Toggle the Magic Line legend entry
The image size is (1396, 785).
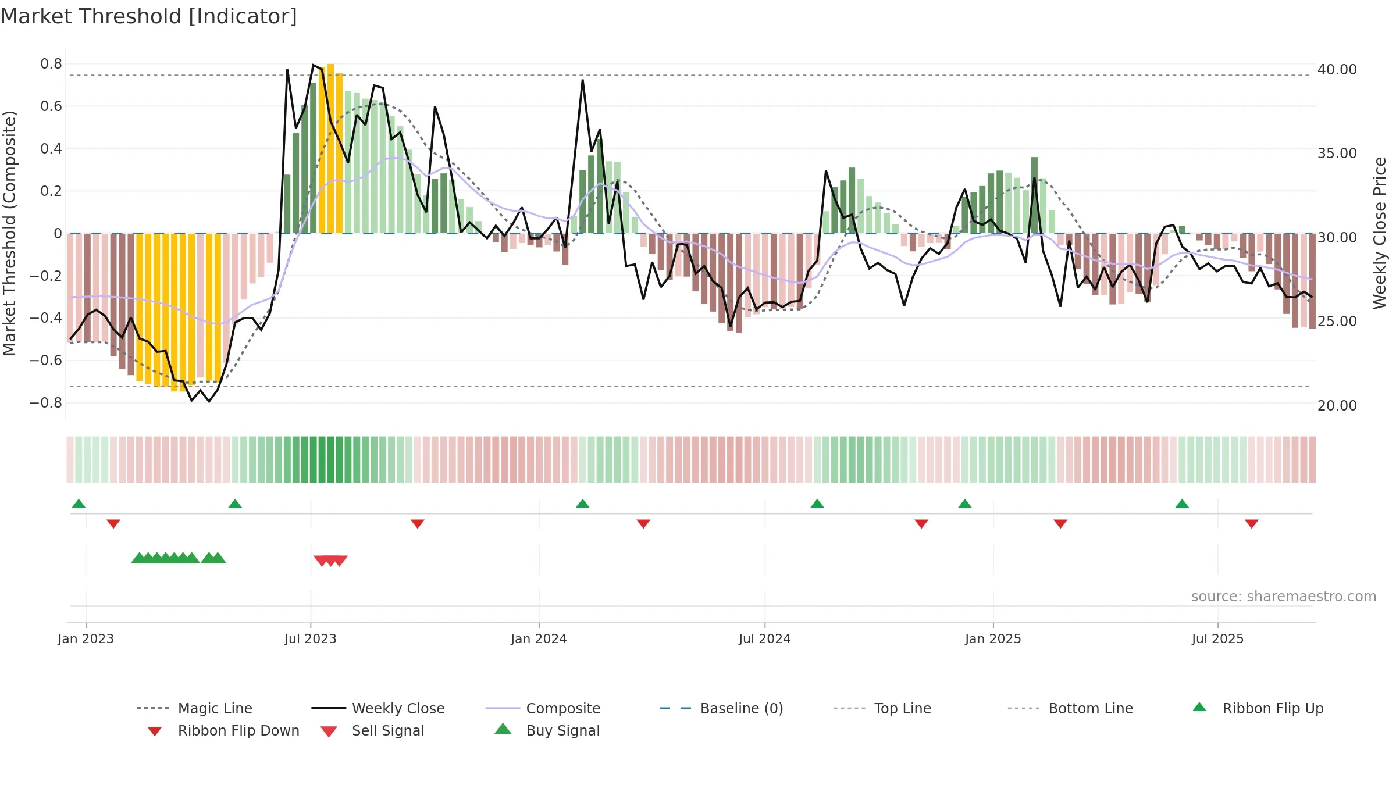(195, 708)
